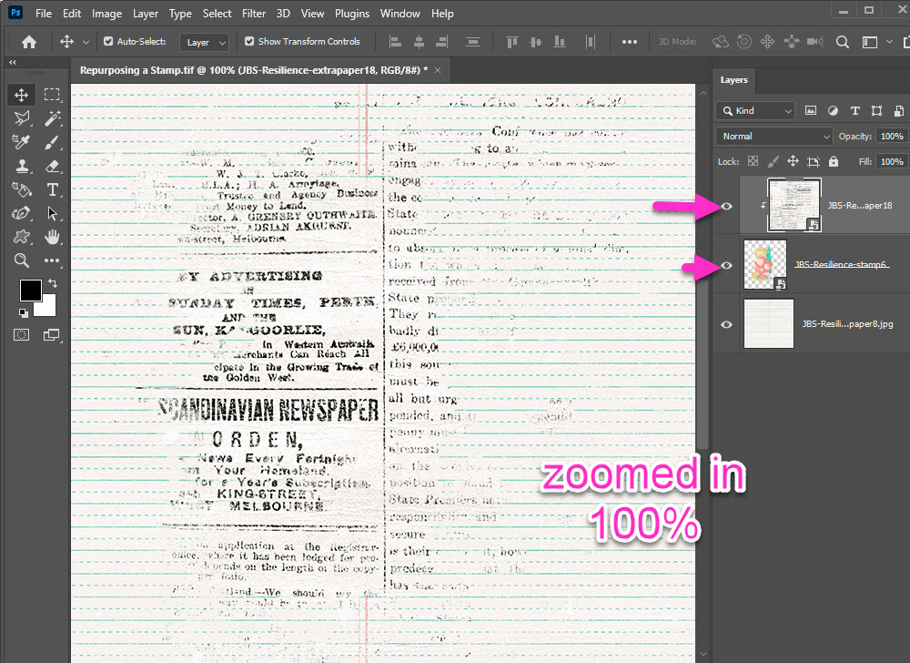Toggle Show Transform Controls checkbox
This screenshot has width=910, height=663.
click(249, 41)
